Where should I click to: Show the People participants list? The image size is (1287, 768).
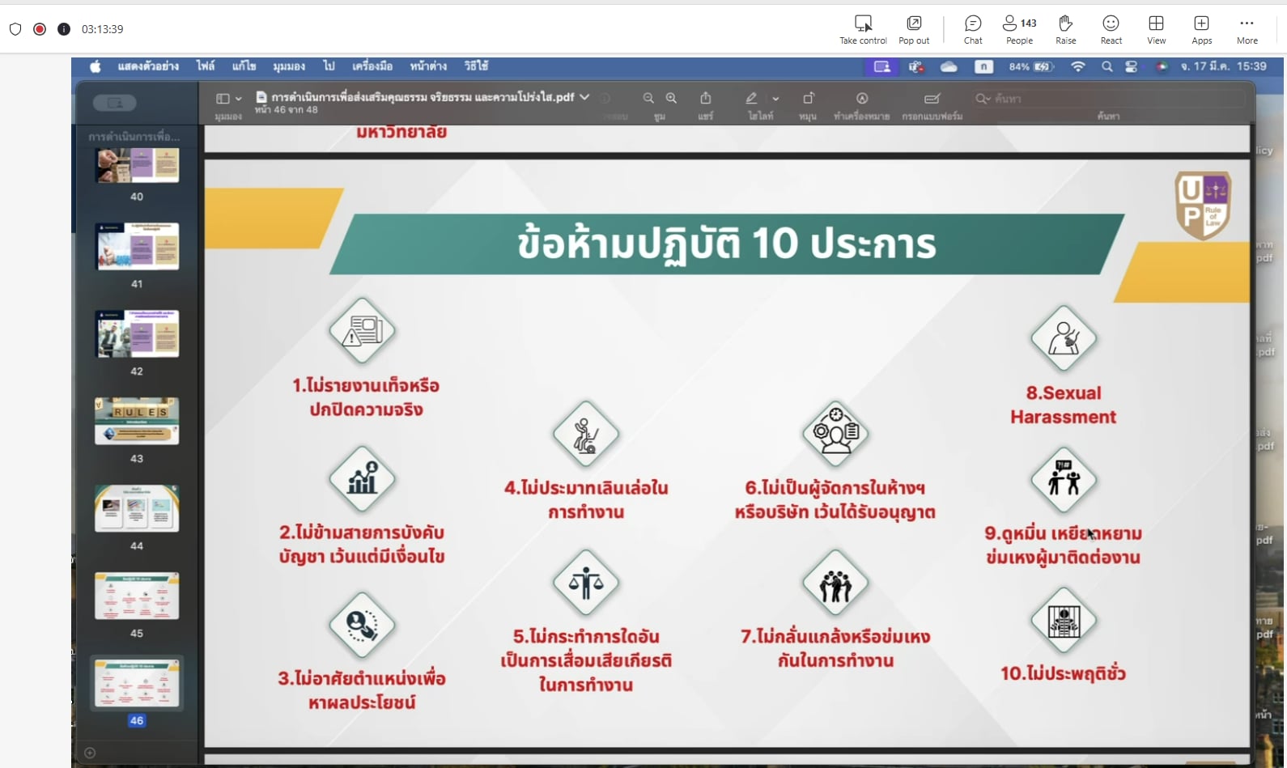[1019, 29]
